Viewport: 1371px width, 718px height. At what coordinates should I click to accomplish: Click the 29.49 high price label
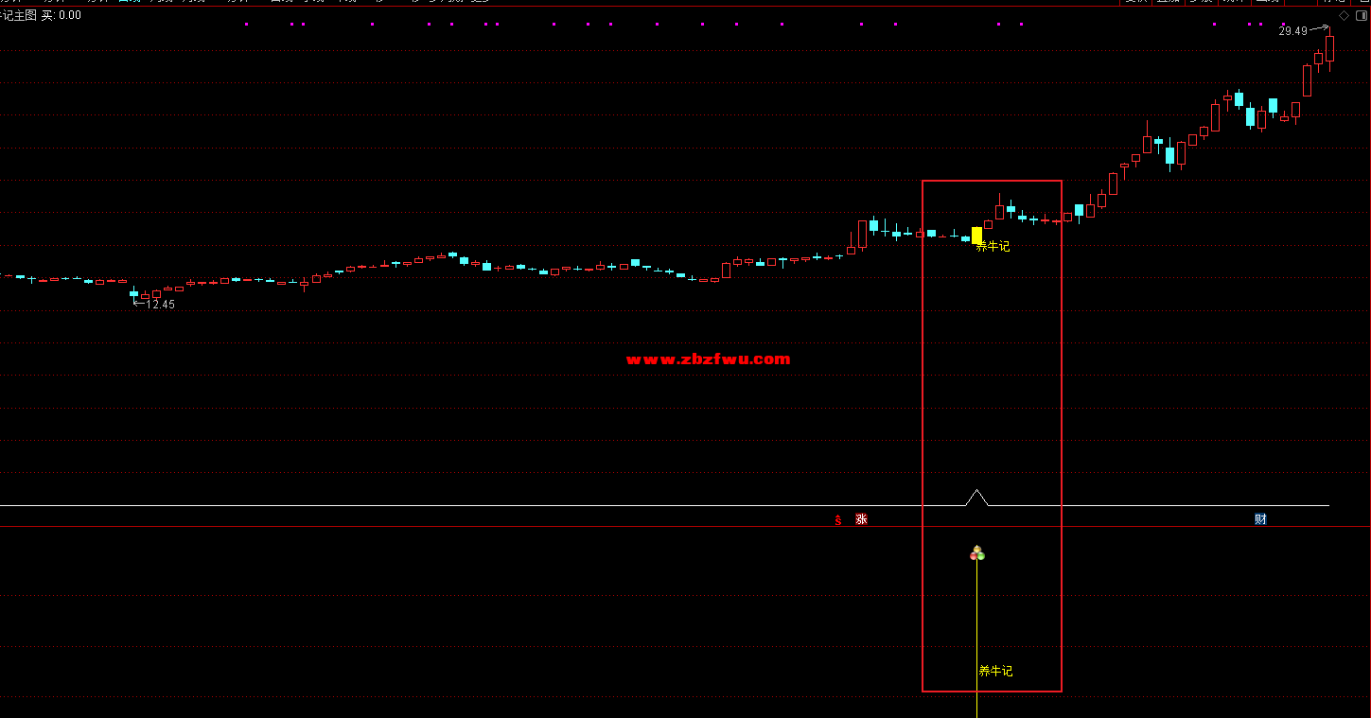coord(1292,31)
